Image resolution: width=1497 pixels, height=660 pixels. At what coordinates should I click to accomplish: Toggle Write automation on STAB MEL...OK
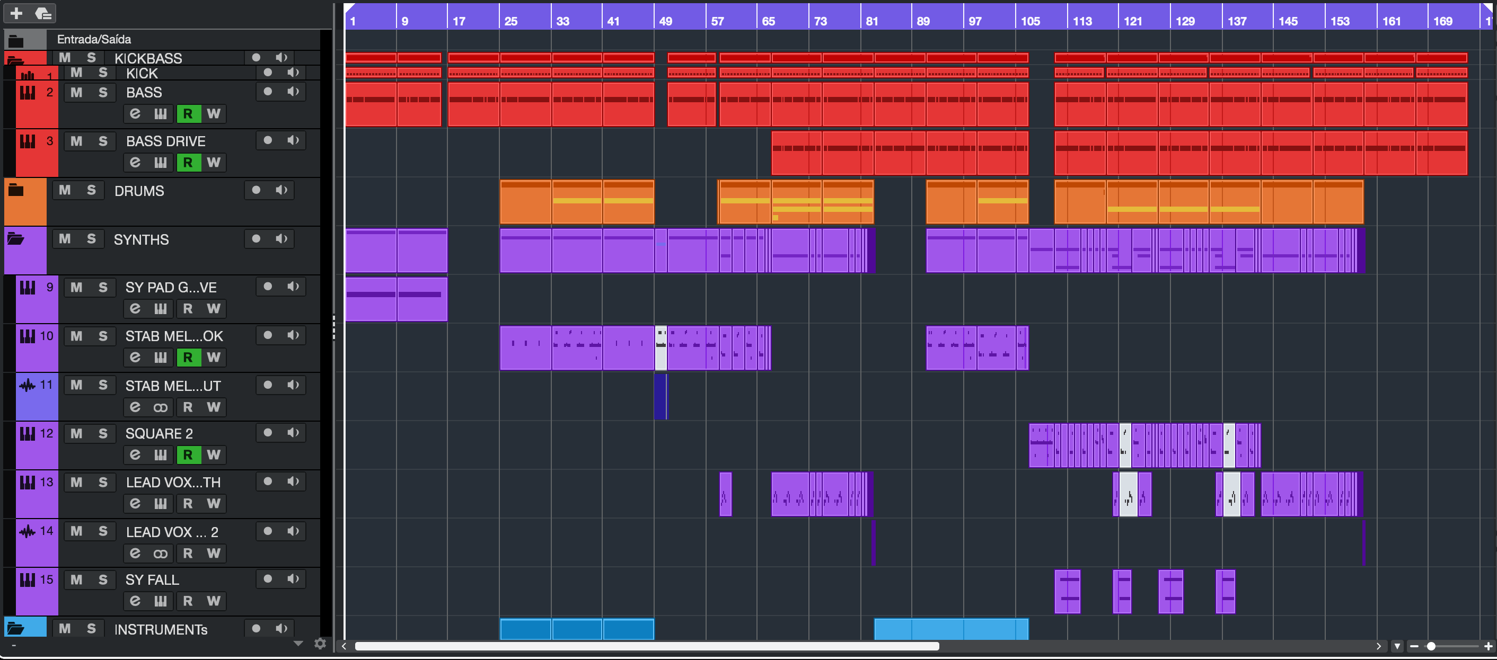(x=213, y=358)
